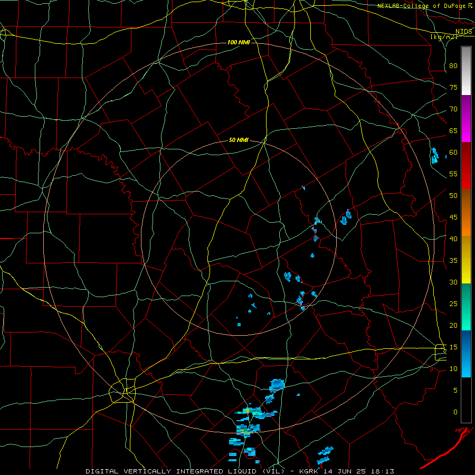Click the scale value 15
The image size is (475, 475).
coord(453,347)
